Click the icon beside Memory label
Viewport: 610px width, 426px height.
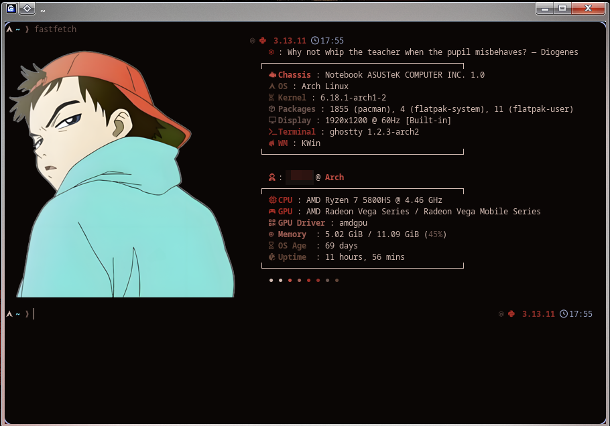pos(271,234)
